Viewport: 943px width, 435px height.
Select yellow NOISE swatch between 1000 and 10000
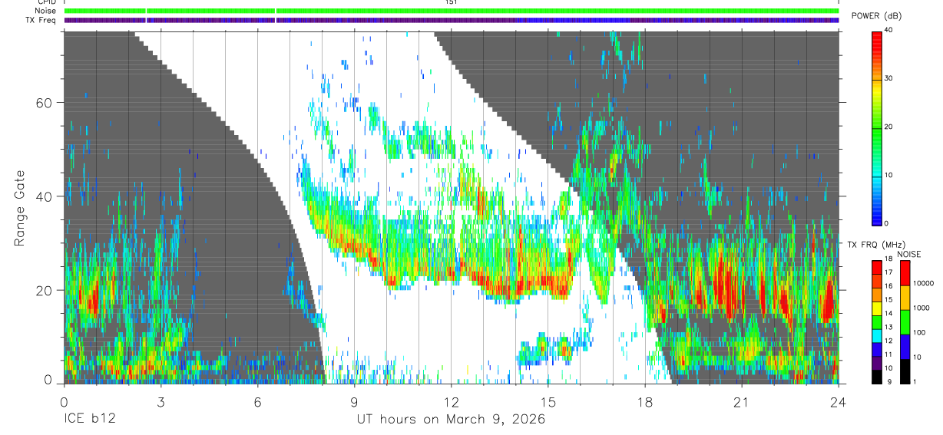coord(904,296)
